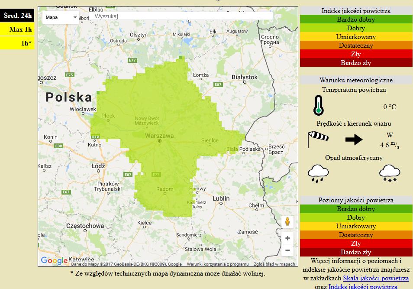The height and width of the screenshot is (289, 413).
Task: Zoom out with the map minus button
Action: coord(287,250)
